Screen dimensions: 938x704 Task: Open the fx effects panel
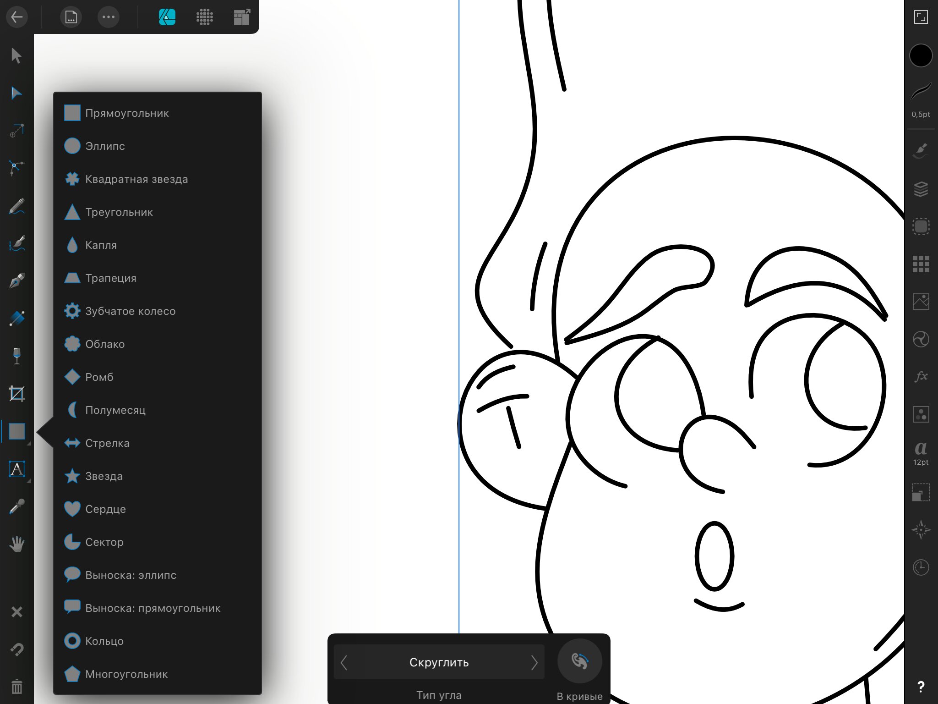coord(921,376)
